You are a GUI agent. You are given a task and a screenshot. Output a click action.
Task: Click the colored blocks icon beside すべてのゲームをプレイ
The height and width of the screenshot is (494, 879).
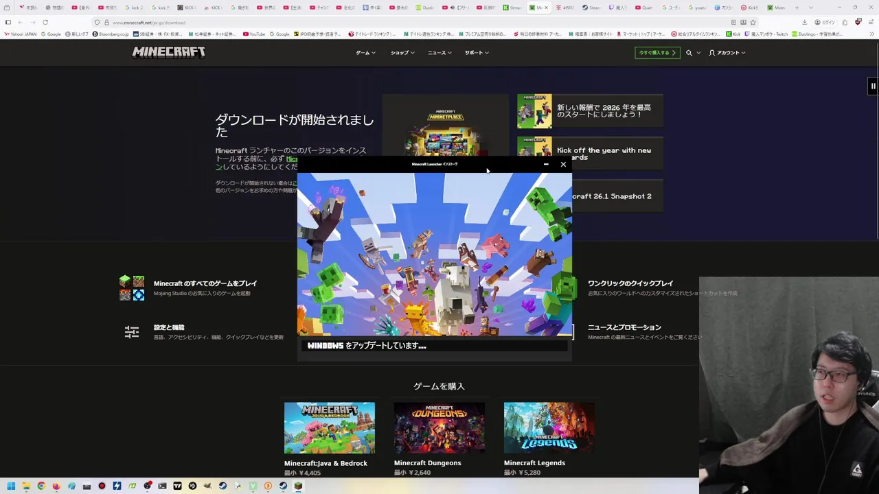point(132,288)
